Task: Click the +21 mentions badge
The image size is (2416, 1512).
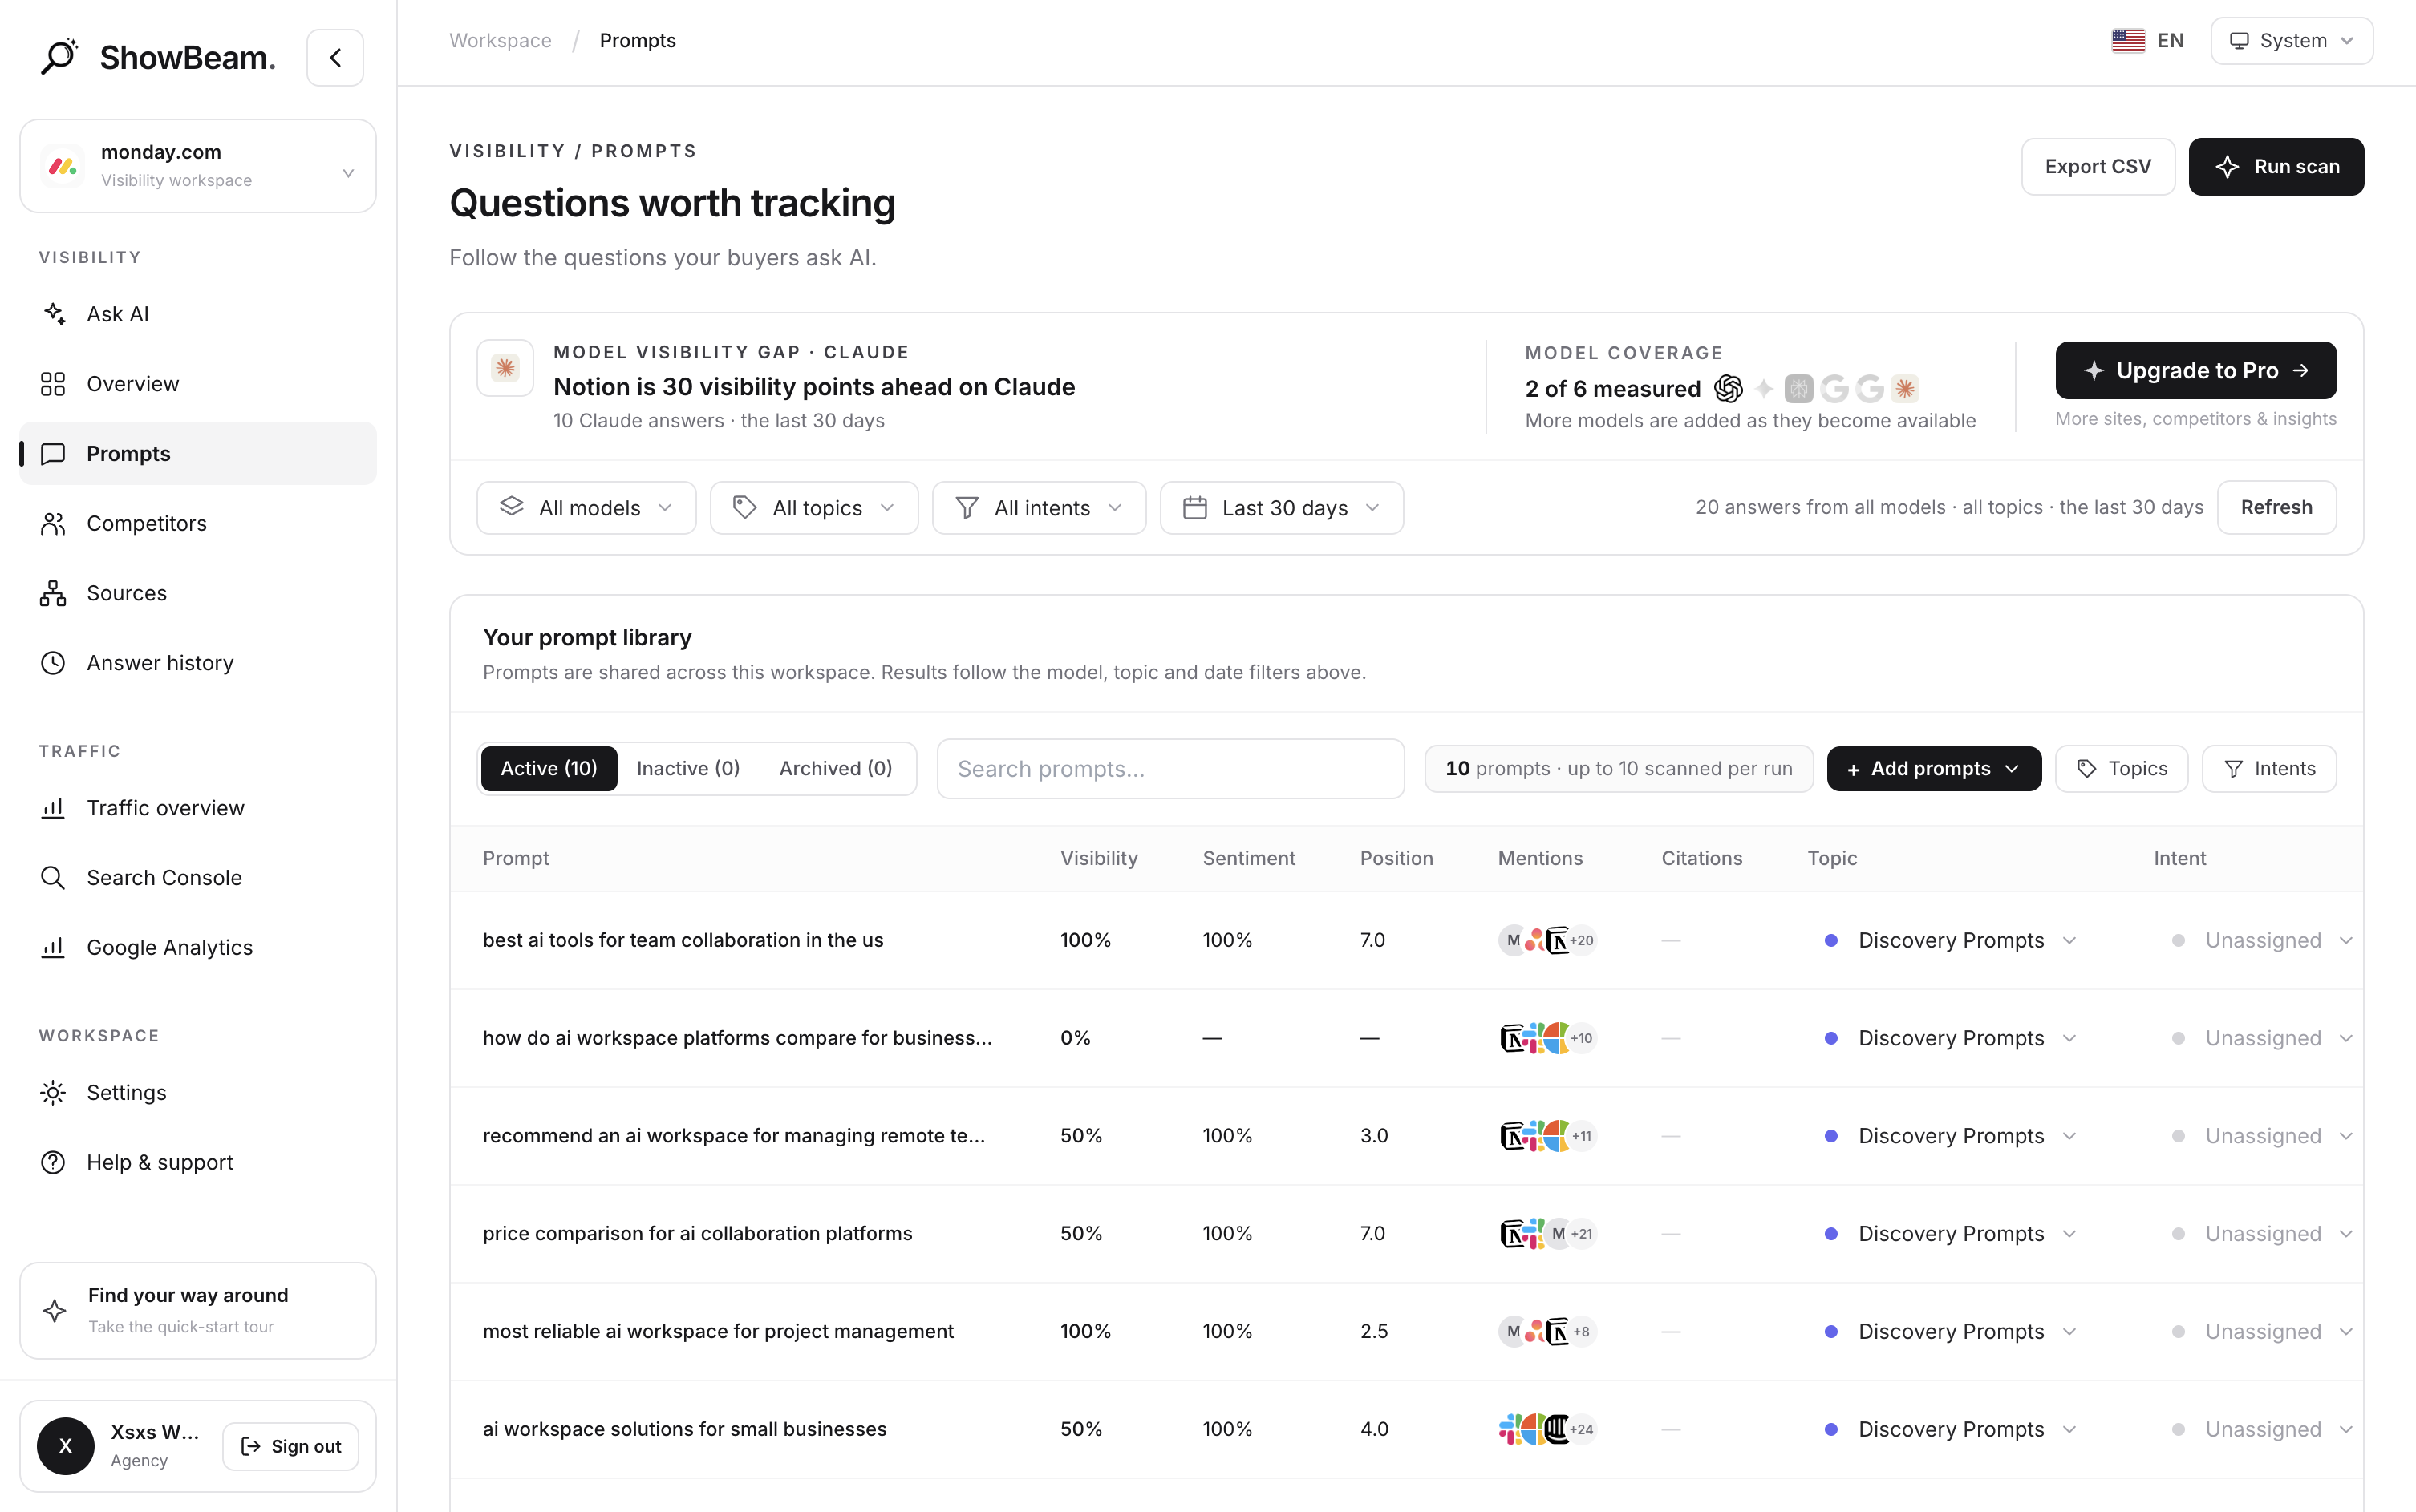Action: pos(1582,1234)
